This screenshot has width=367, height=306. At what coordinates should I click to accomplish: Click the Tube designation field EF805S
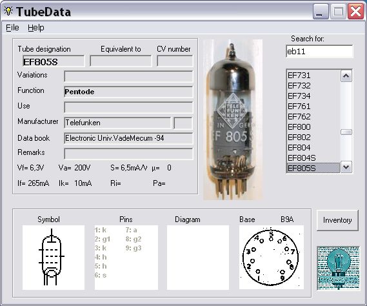click(x=54, y=61)
